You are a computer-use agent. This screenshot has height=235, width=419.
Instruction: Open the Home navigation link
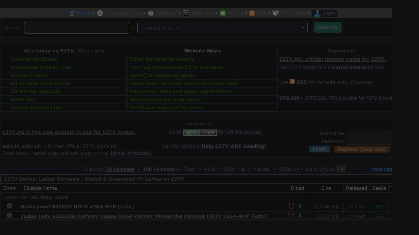tap(84, 13)
